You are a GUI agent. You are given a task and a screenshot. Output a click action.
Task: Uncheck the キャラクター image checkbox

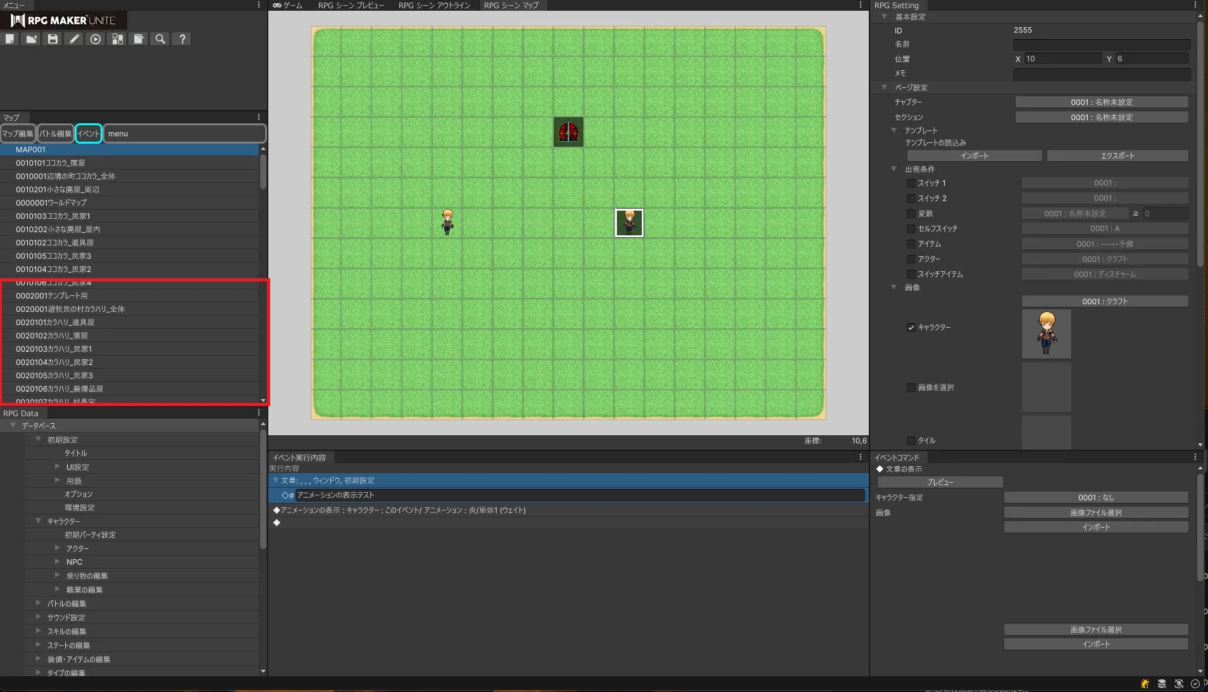coord(911,328)
